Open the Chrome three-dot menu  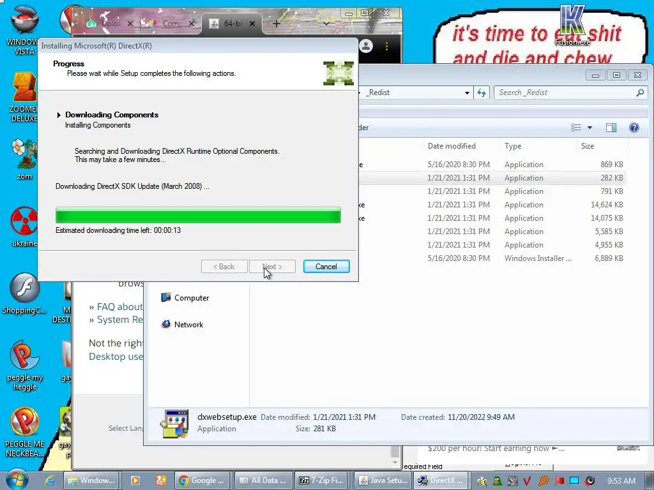click(386, 46)
